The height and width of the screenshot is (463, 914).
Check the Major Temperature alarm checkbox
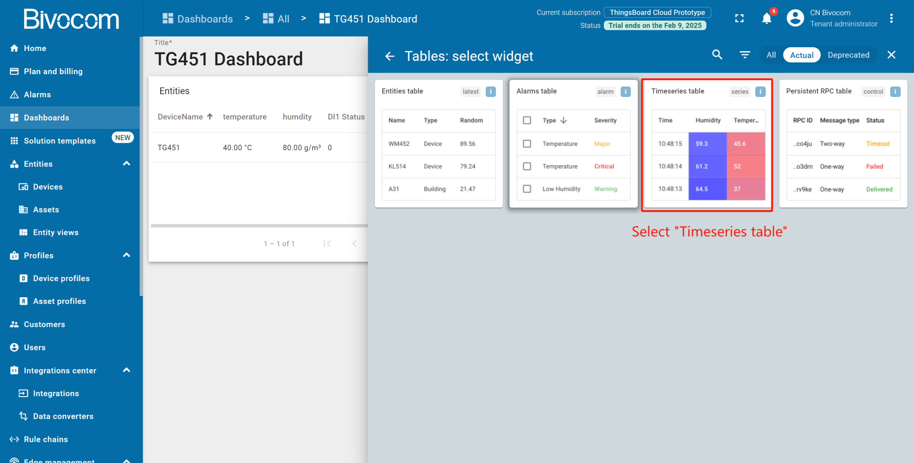pos(527,144)
